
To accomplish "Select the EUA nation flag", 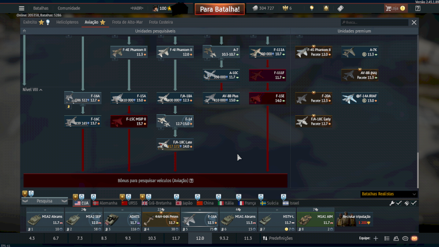I will [81, 203].
